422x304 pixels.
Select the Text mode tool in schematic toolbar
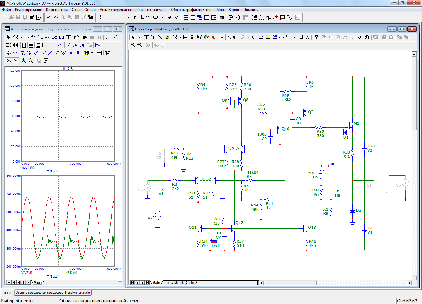(x=146, y=37)
